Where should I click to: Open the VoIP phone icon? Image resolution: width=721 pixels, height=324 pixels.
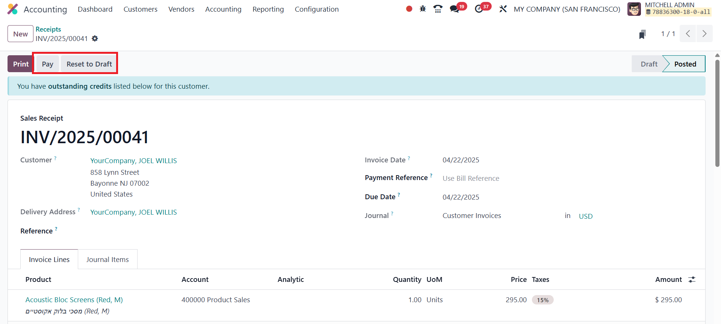click(438, 9)
